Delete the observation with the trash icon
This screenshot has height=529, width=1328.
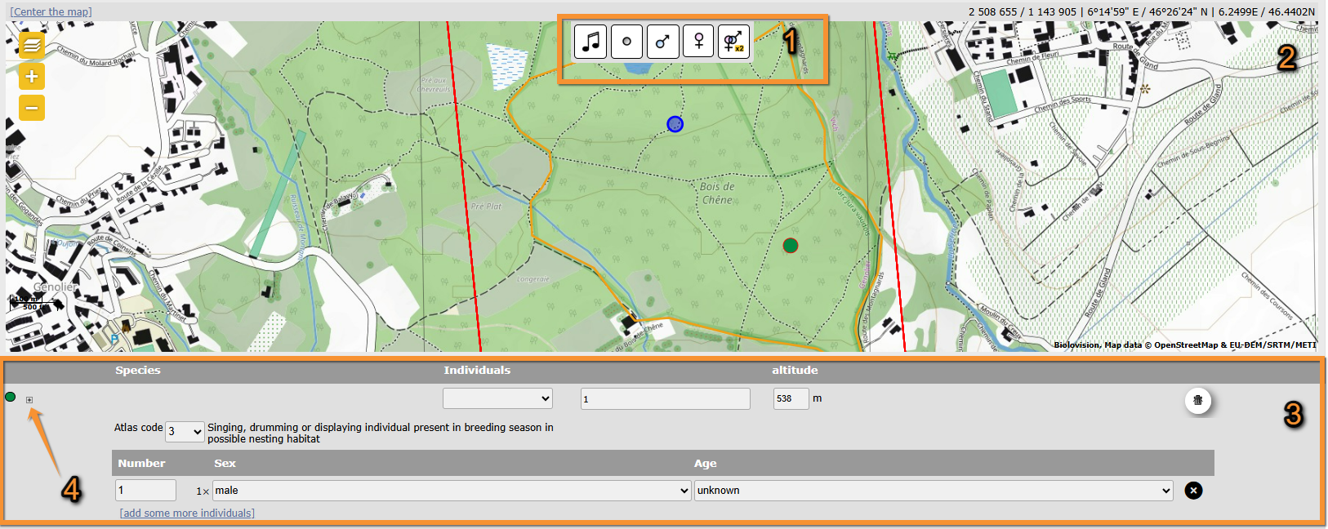coord(1198,400)
